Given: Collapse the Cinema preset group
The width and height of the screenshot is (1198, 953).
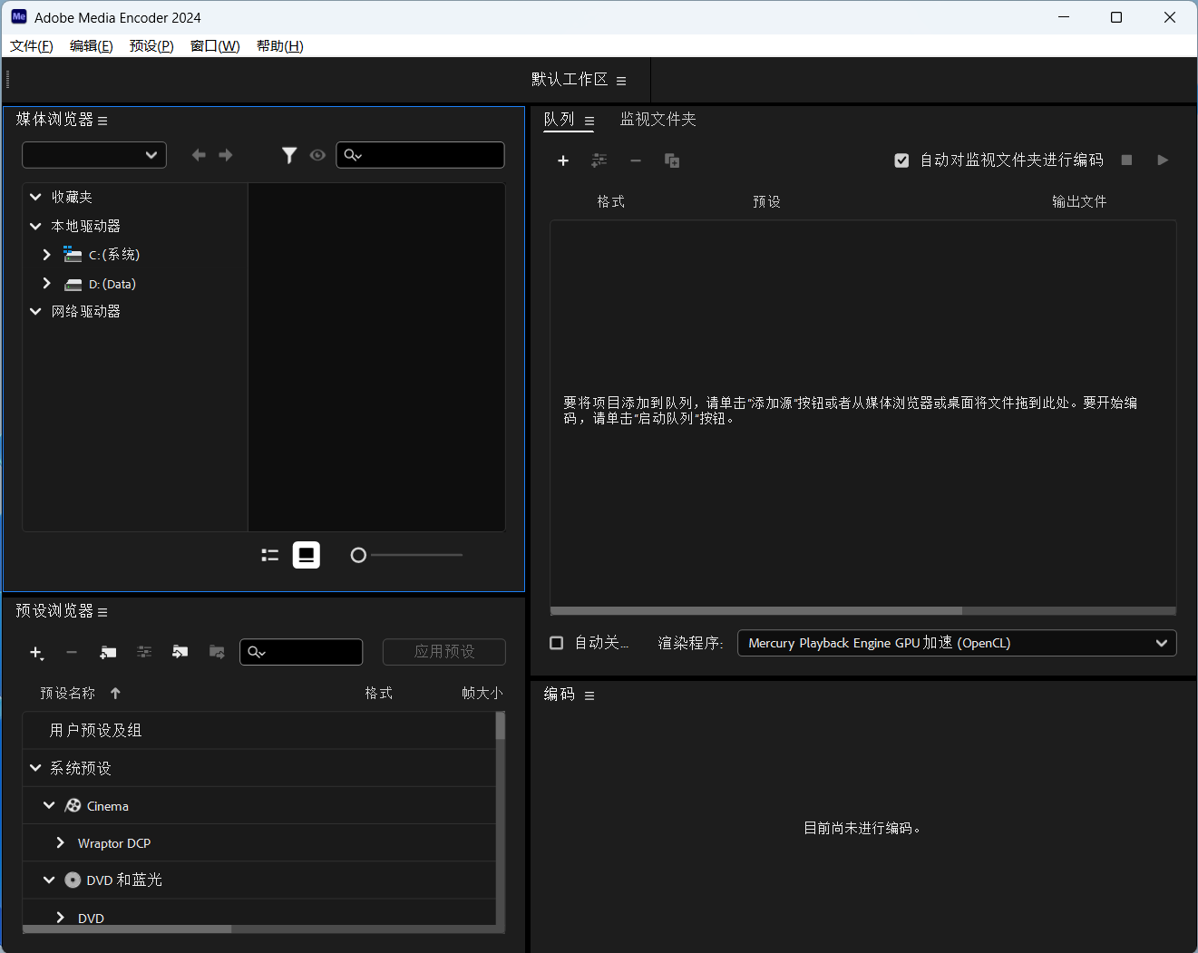Looking at the screenshot, I should coord(49,805).
